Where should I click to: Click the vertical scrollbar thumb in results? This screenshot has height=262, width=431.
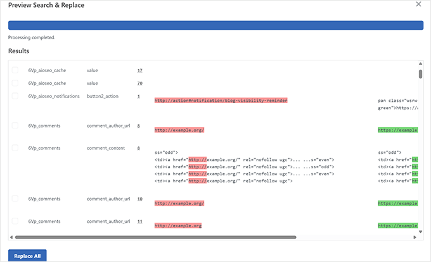point(420,73)
